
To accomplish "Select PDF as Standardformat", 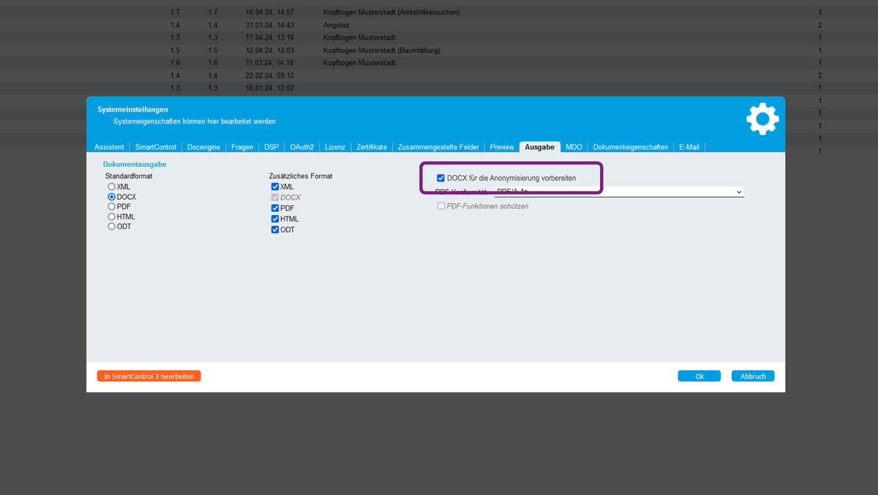I will (111, 206).
